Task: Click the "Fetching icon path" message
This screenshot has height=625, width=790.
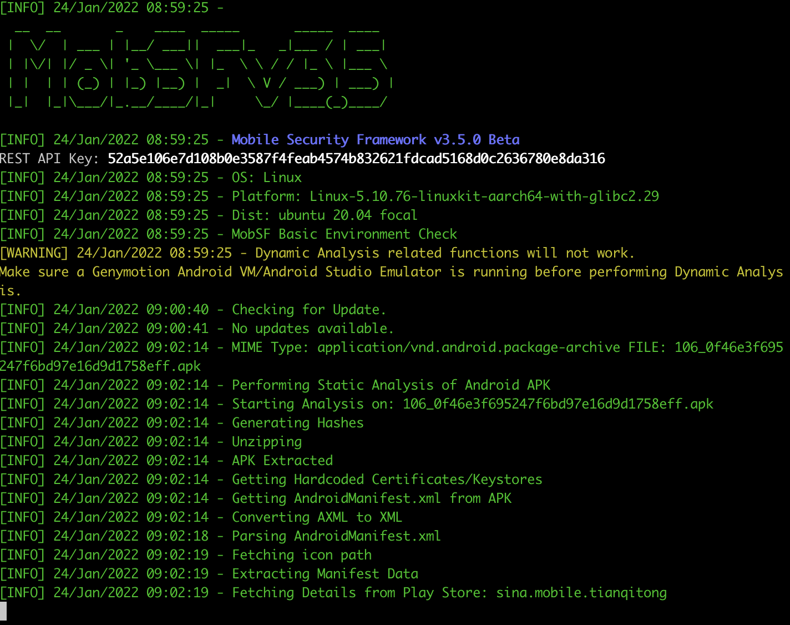Action: point(302,555)
